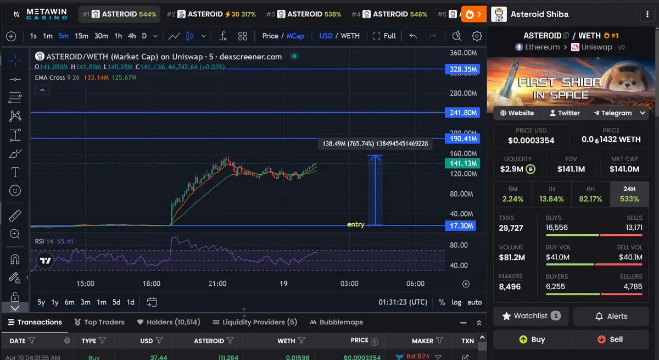The height and width of the screenshot is (360, 659).
Task: Open the indicator templates grid
Action: 243,36
